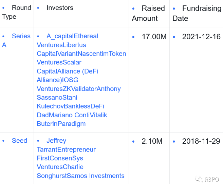Open DadMariano ContiVitalik link
This screenshot has height=184, width=223.
[x=72, y=115]
